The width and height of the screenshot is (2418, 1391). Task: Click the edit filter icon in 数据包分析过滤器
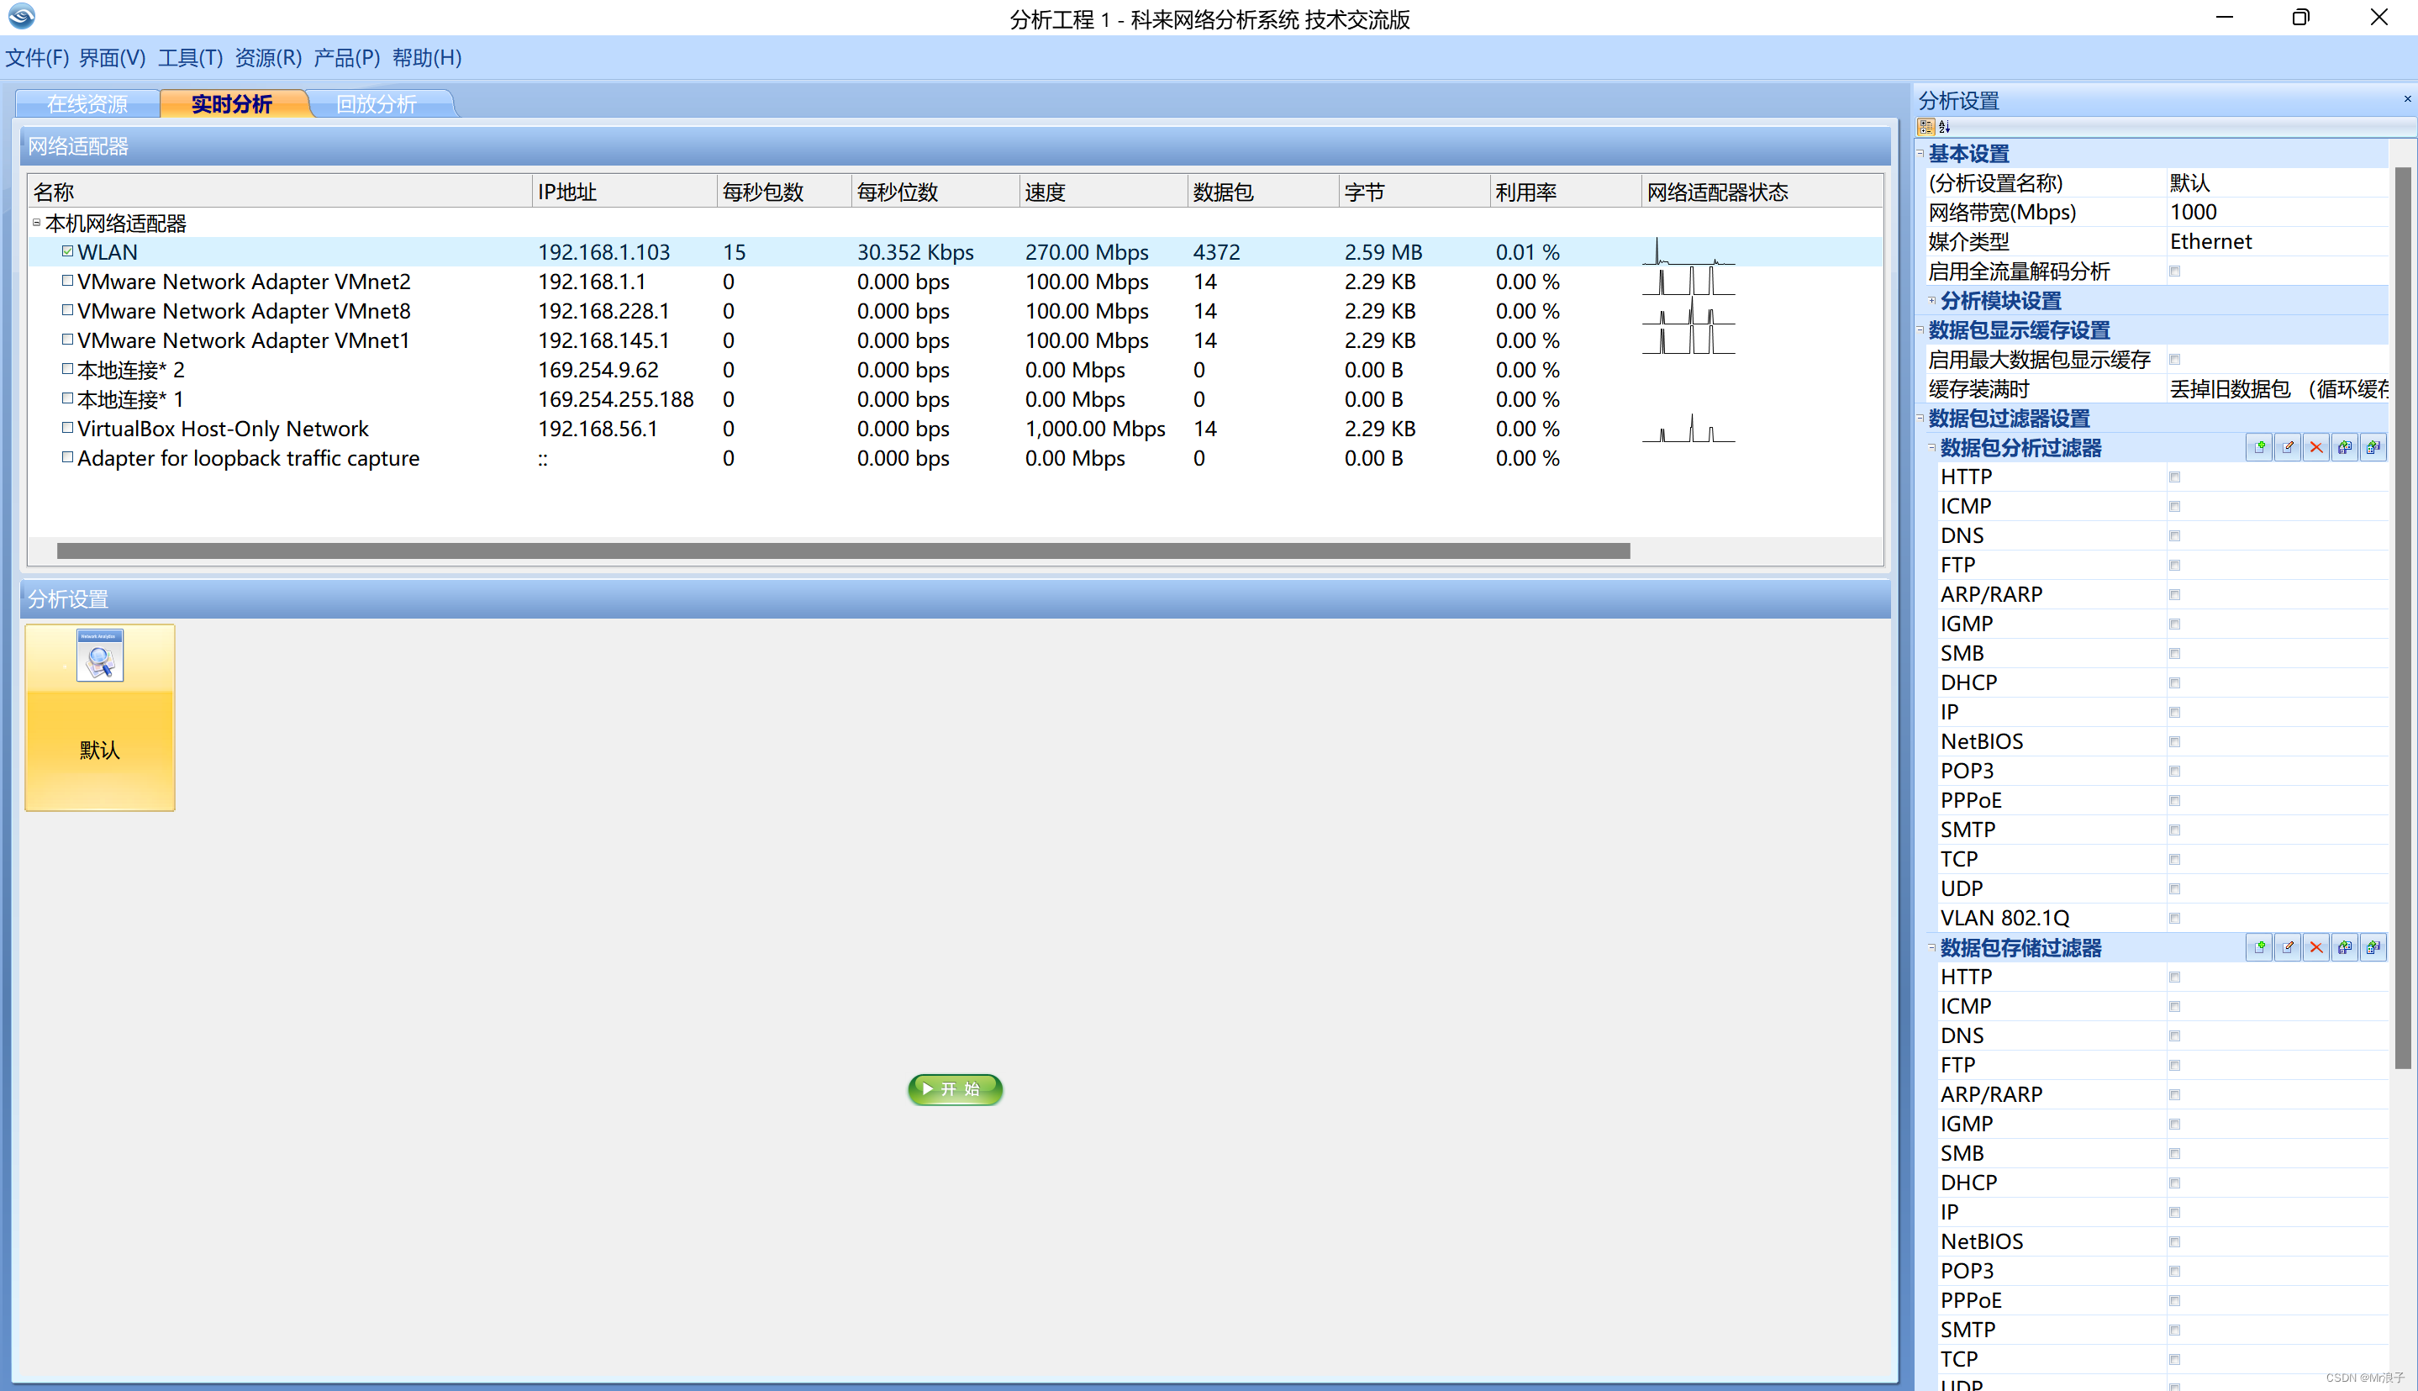coord(2287,447)
